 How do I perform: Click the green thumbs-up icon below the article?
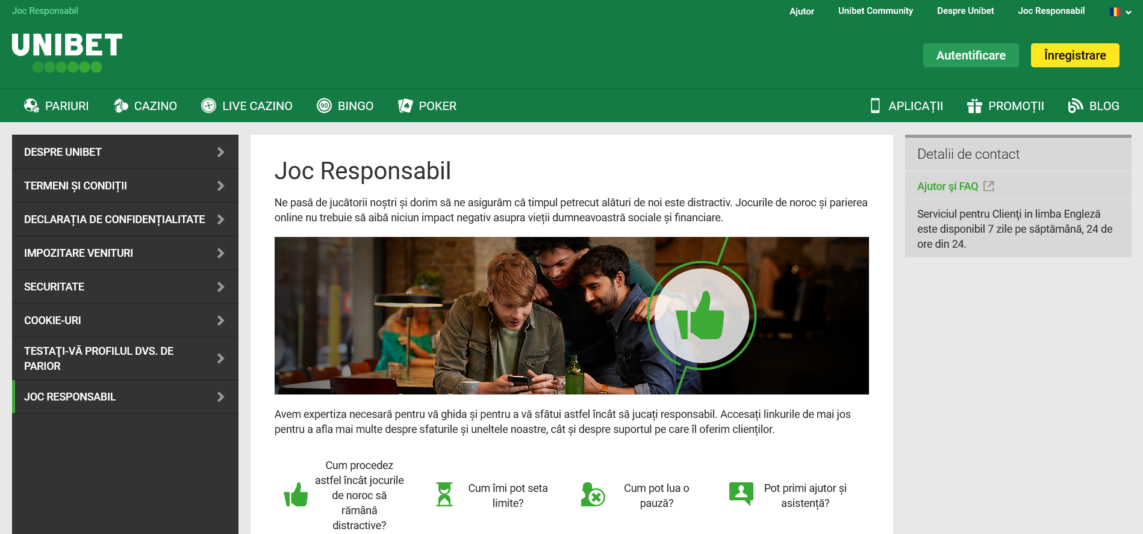[296, 495]
